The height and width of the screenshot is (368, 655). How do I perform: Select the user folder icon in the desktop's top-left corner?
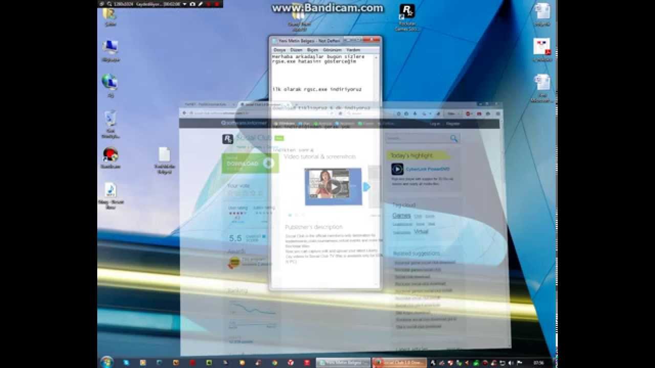[x=110, y=16]
